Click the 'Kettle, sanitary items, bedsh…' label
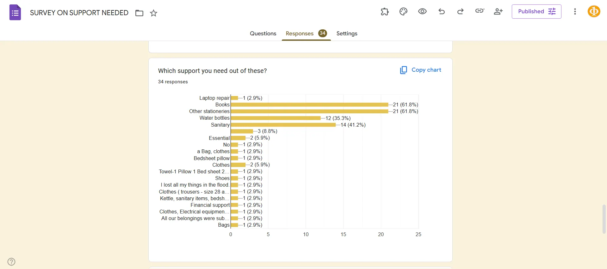This screenshot has width=607, height=269. 195,199
